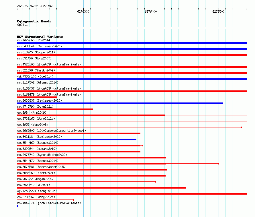
Task: Click the ruler's left arrow end
Action: tap(18, 9)
